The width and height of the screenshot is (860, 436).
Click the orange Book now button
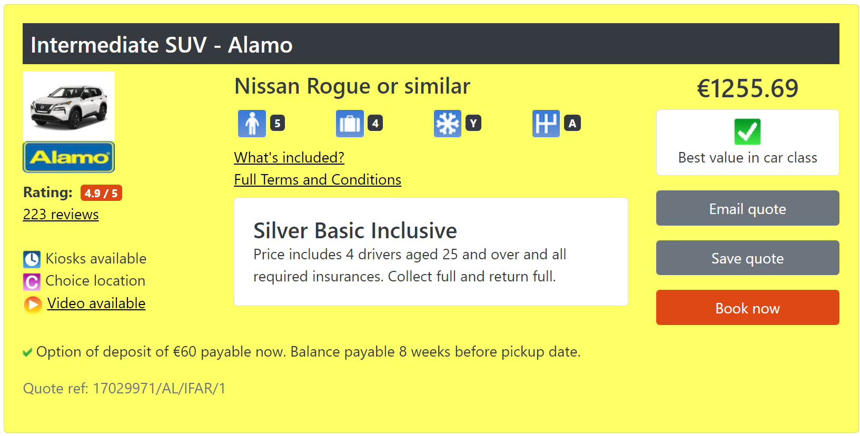747,308
